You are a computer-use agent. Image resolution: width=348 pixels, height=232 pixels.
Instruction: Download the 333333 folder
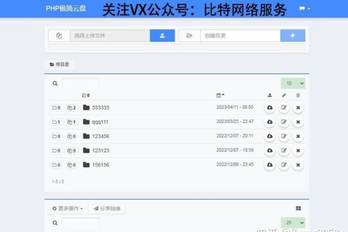click(270, 108)
